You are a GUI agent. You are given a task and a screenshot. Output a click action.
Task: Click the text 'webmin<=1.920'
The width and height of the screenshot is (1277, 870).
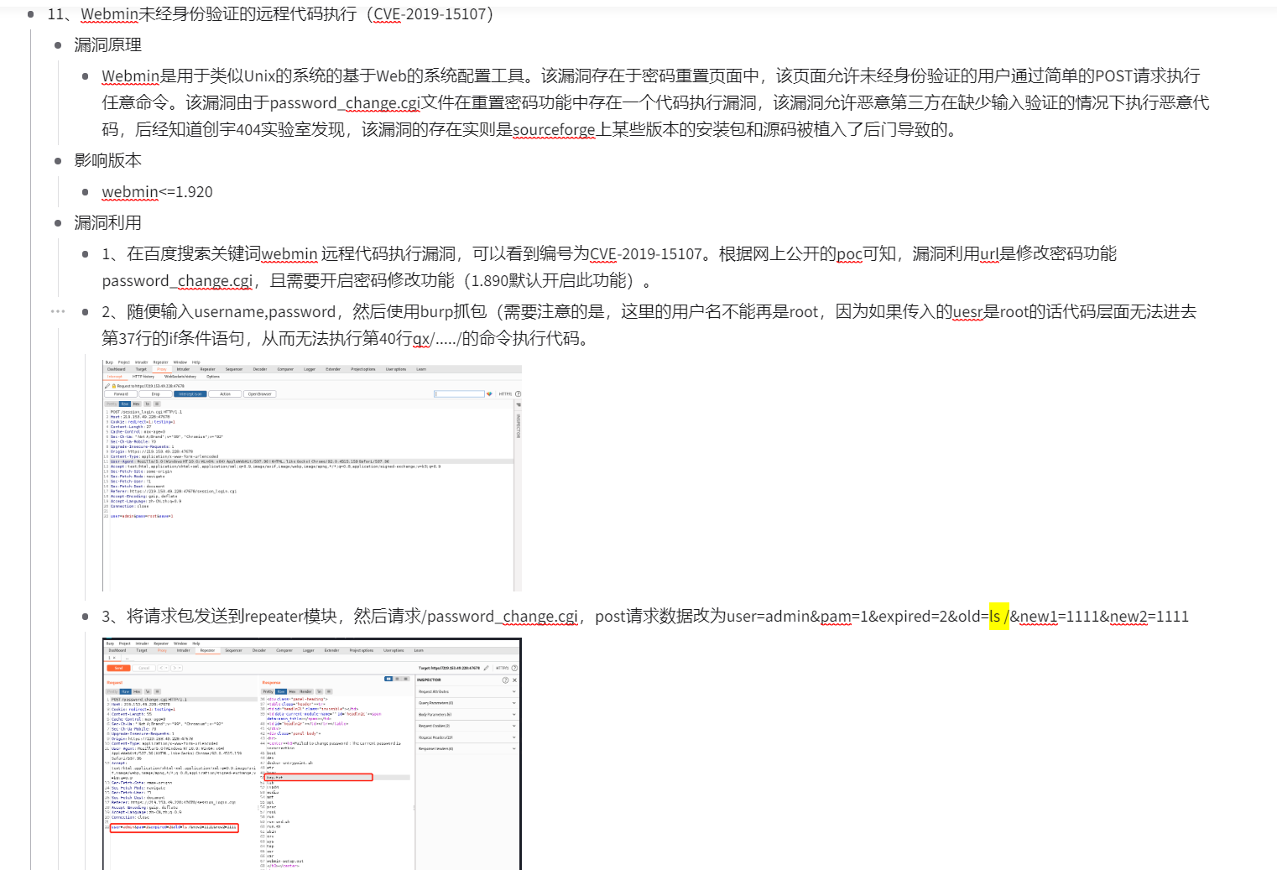point(157,192)
